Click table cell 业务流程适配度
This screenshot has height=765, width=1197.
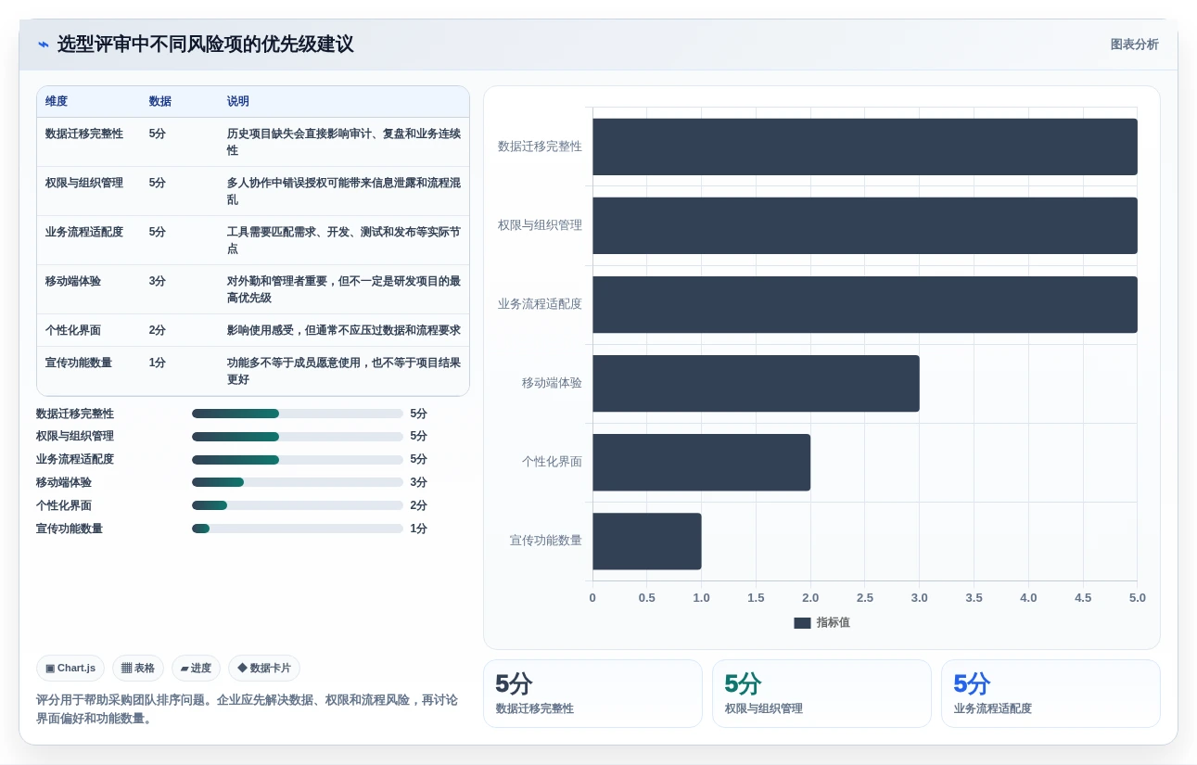(84, 232)
